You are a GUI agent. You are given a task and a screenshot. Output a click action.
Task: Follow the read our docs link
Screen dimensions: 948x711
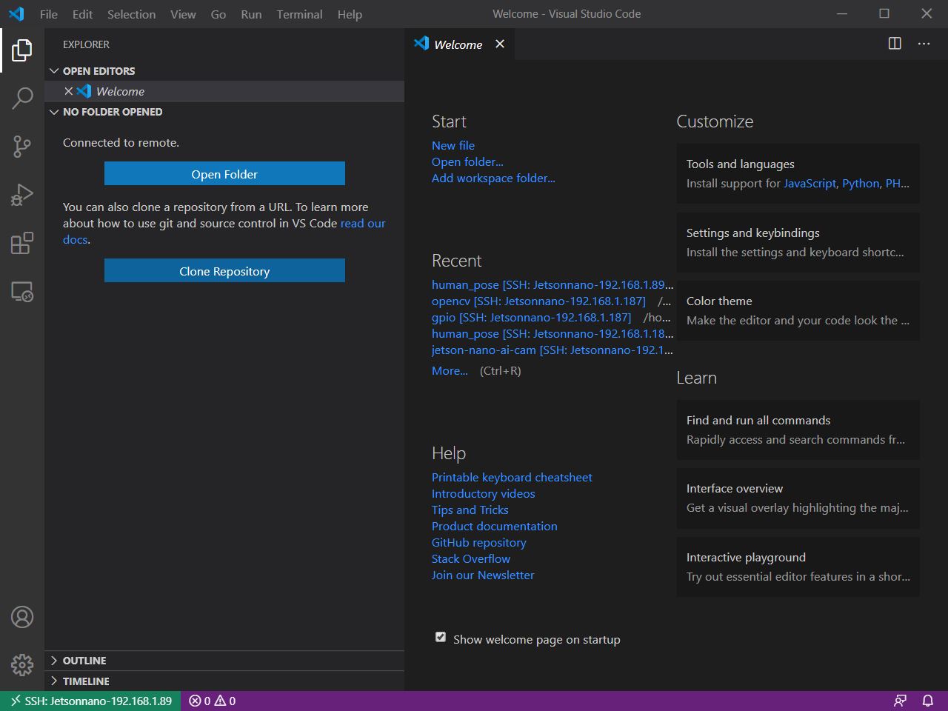(363, 224)
